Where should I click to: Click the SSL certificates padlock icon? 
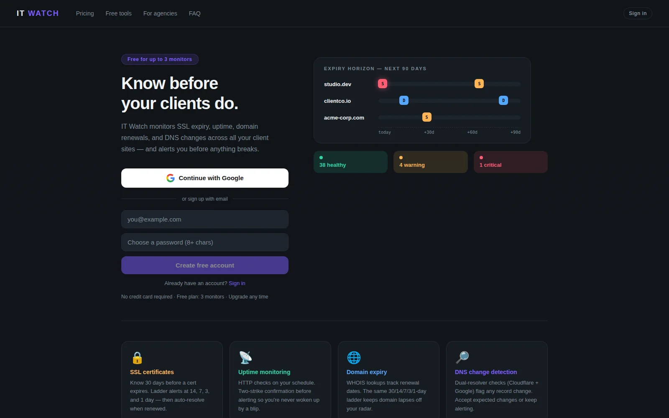137,358
